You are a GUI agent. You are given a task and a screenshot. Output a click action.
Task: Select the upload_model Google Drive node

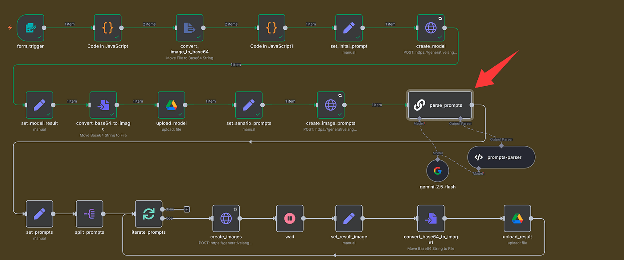point(172,105)
